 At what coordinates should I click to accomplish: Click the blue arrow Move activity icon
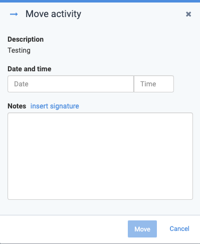point(14,14)
